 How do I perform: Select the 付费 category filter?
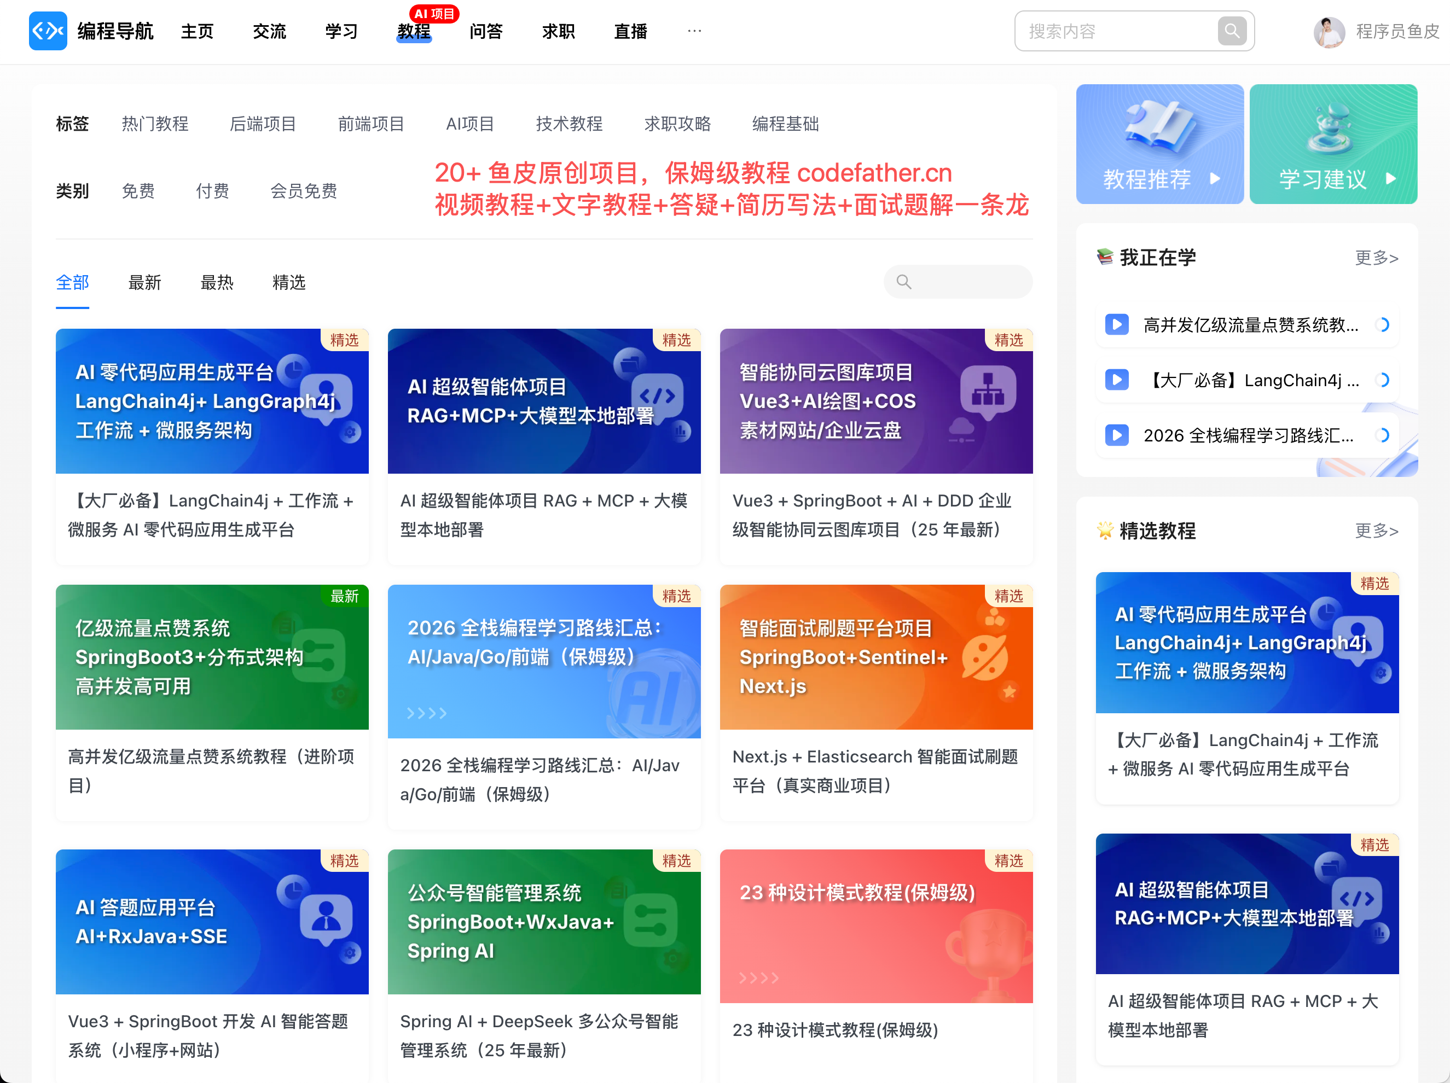pyautogui.click(x=212, y=191)
